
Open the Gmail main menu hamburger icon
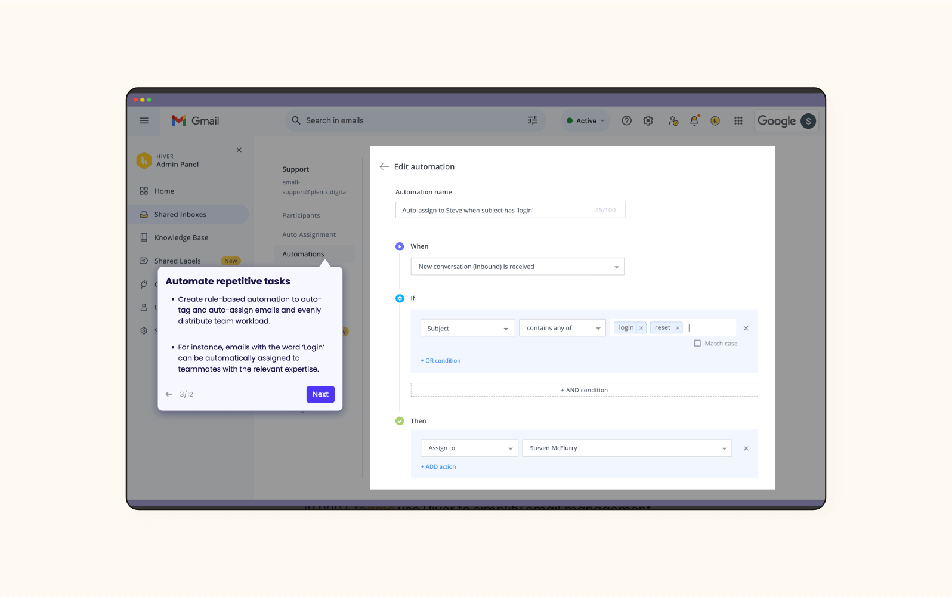144,120
